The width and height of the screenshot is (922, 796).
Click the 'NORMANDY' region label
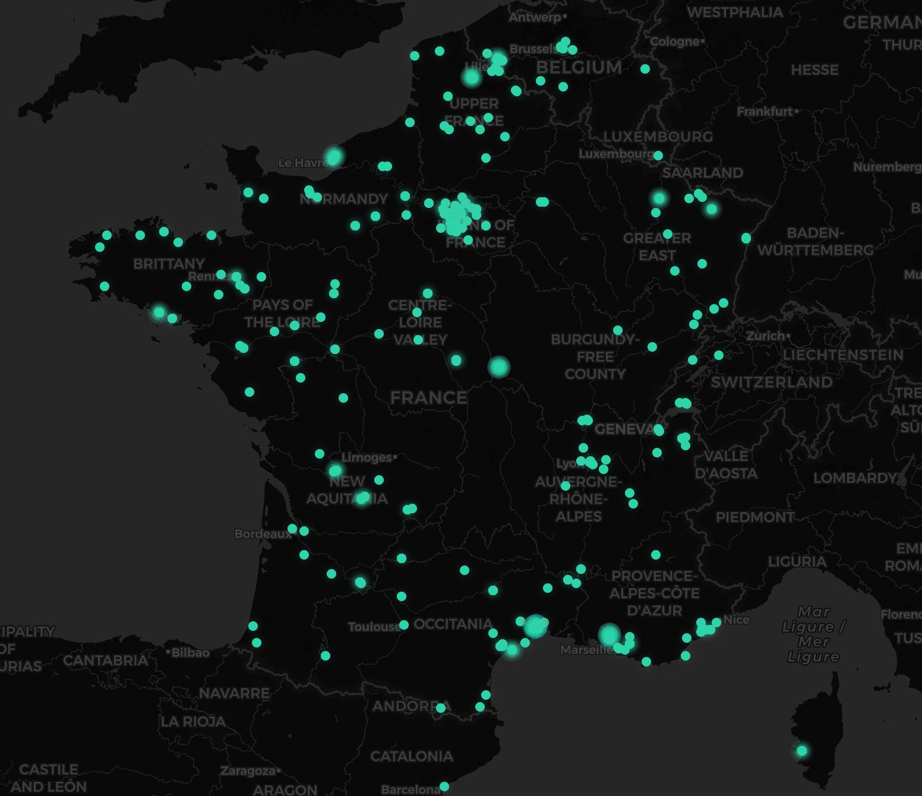(x=344, y=199)
